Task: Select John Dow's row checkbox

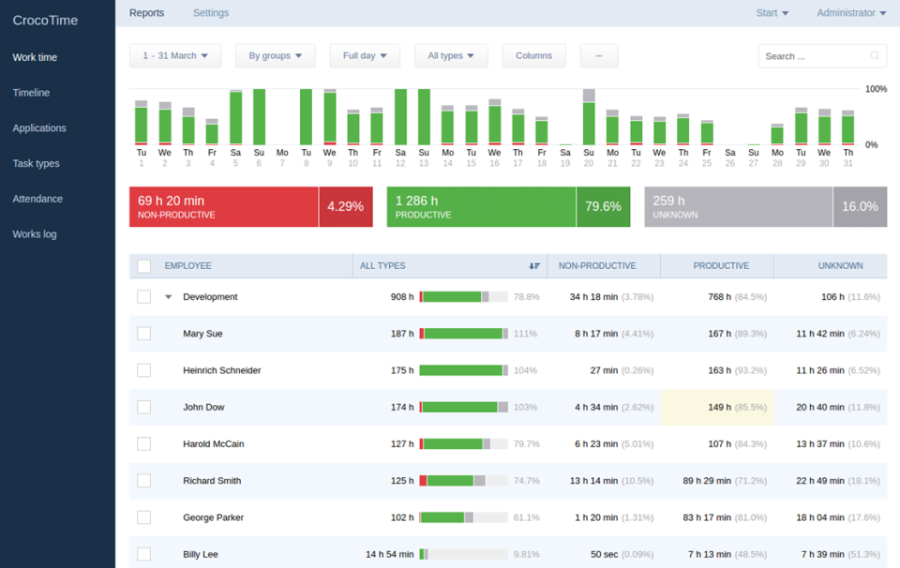Action: pyautogui.click(x=143, y=407)
